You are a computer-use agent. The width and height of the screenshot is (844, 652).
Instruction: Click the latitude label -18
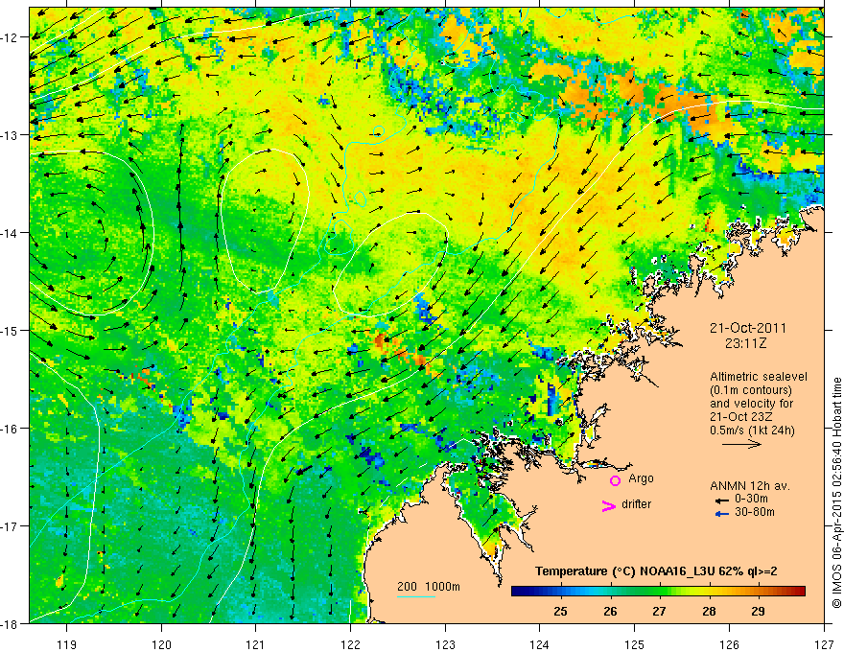(11, 623)
